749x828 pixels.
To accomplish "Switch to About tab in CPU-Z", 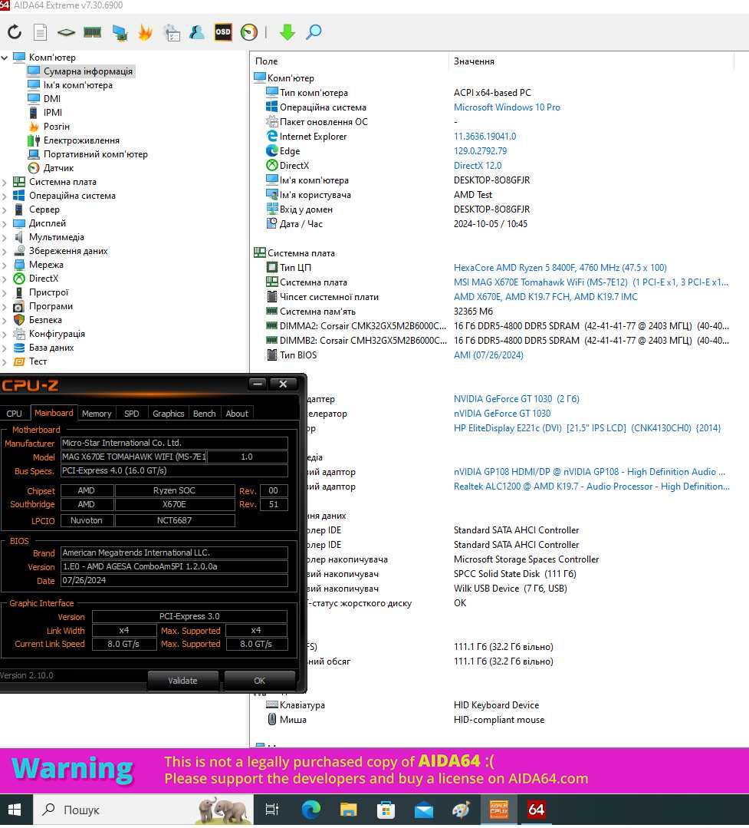I will tap(237, 414).
